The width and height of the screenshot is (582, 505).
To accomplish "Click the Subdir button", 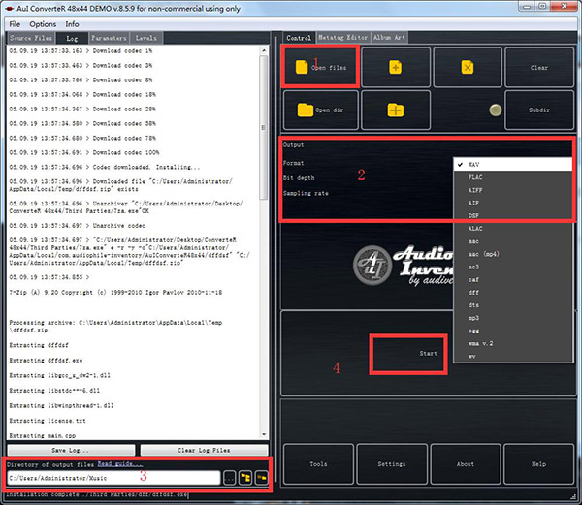I will 539,110.
